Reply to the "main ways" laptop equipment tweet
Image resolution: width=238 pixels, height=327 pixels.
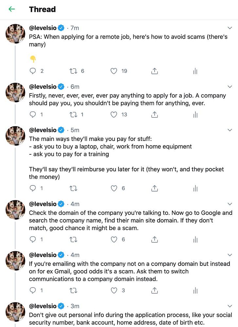coord(33,188)
